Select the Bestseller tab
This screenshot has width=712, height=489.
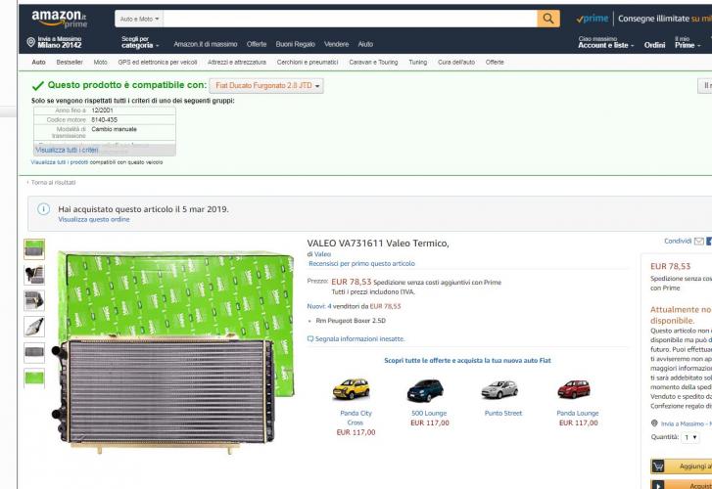coord(70,63)
